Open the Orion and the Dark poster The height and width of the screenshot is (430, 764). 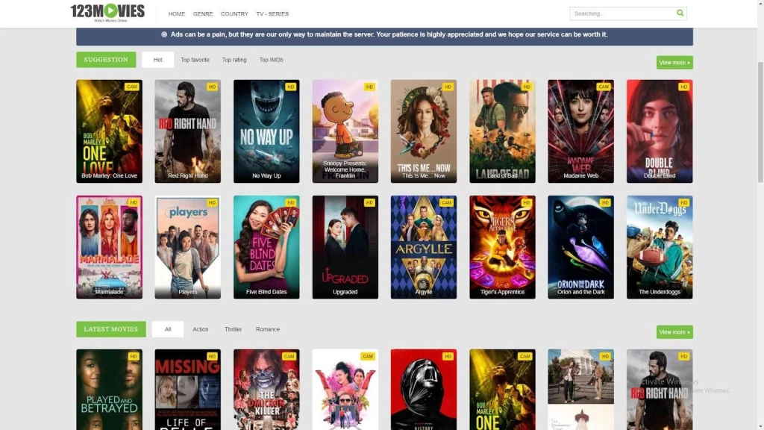coord(580,247)
